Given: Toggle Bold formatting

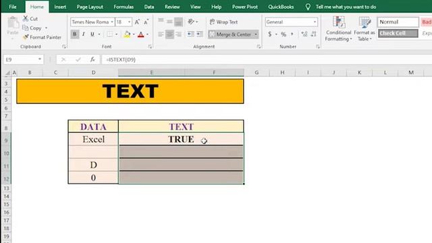Looking at the screenshot, I should point(74,34).
